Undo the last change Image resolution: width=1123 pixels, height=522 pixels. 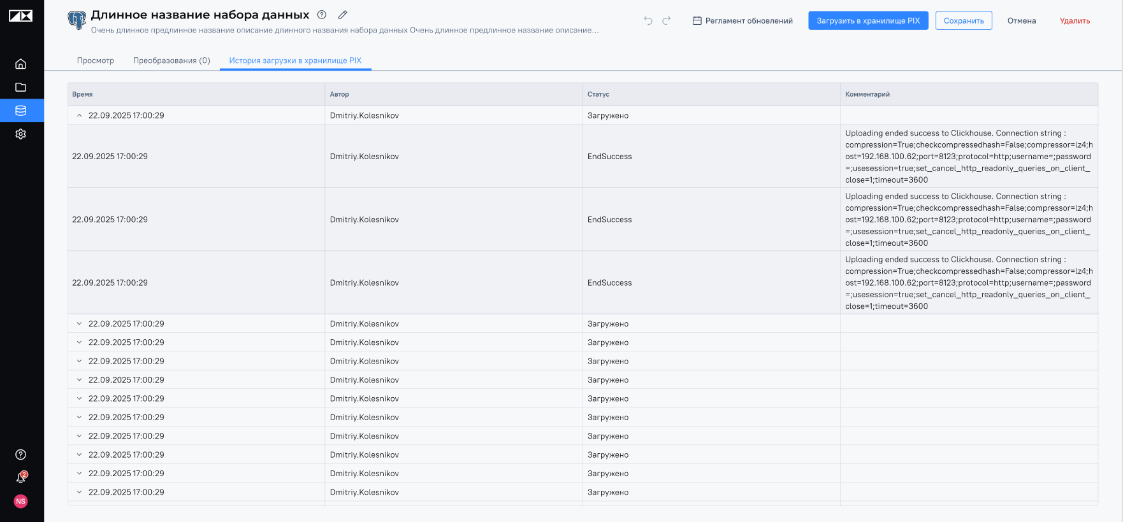pyautogui.click(x=648, y=20)
